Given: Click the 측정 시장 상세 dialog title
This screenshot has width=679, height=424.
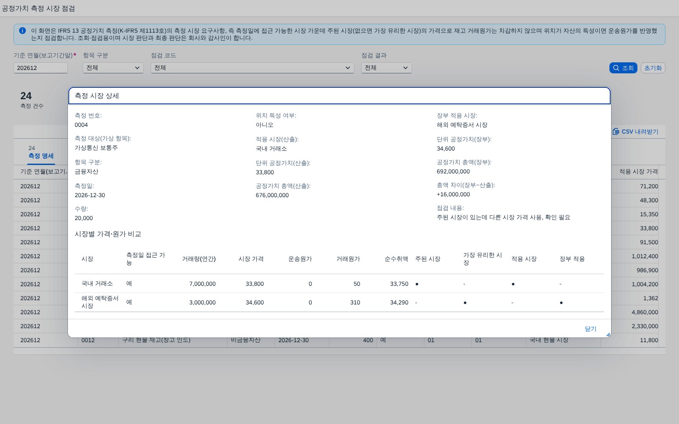Looking at the screenshot, I should click(97, 96).
